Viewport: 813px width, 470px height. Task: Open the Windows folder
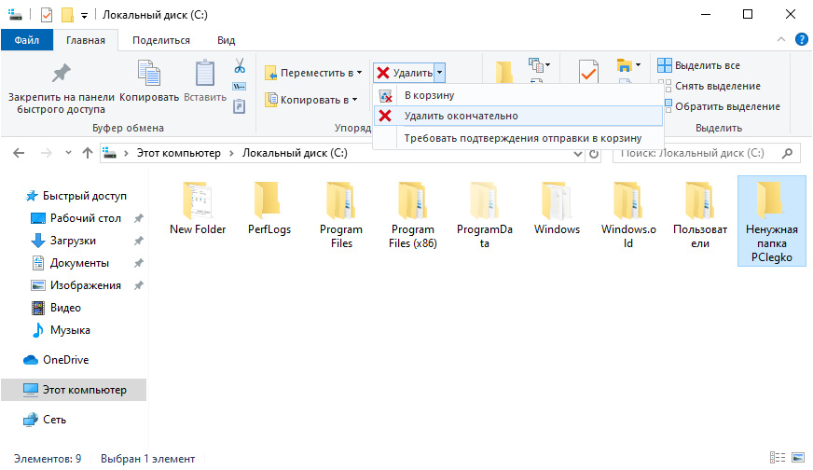point(557,210)
